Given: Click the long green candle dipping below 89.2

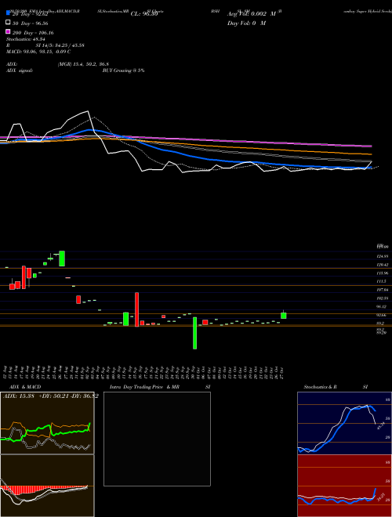Looking at the screenshot, I should click(194, 333).
